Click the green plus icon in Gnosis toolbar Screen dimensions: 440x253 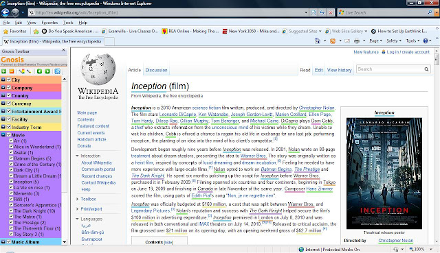click(3, 71)
